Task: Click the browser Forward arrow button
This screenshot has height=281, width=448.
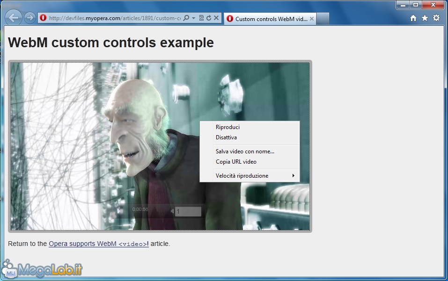Action: [x=29, y=18]
